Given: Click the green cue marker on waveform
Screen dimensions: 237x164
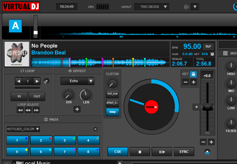Looking at the screenshot, I should pyautogui.click(x=86, y=62).
